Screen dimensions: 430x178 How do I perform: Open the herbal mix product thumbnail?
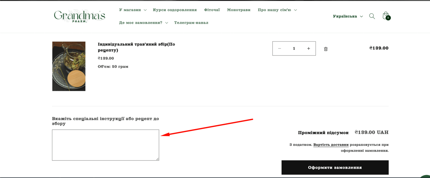click(x=69, y=66)
